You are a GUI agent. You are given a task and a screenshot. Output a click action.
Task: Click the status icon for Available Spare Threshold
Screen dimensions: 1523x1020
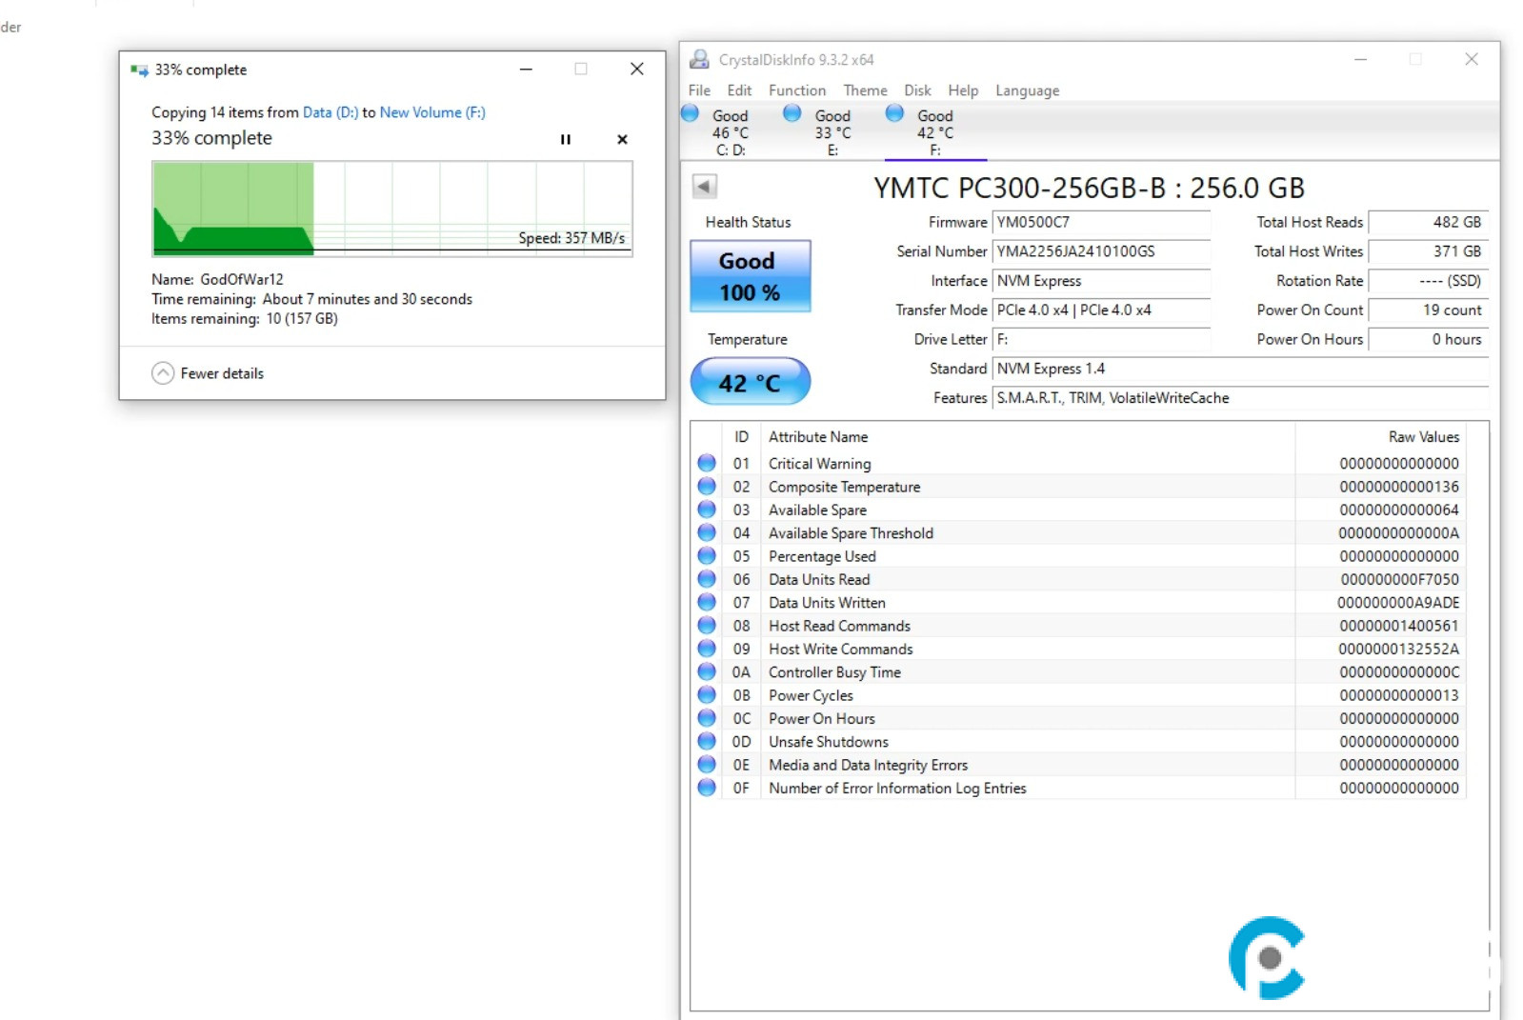tap(707, 532)
